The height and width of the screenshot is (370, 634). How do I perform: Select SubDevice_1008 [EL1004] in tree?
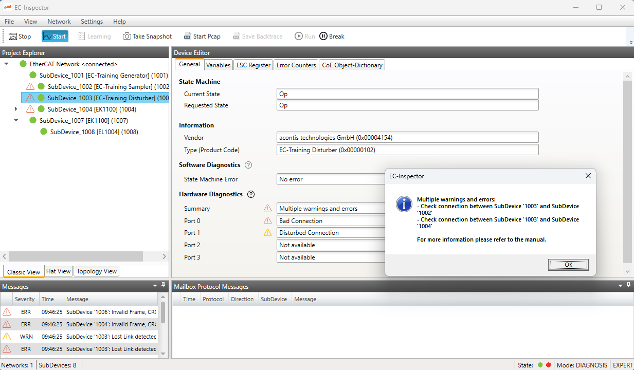click(x=94, y=132)
